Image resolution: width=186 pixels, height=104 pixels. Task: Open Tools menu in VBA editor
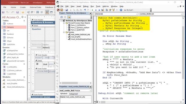98,6
